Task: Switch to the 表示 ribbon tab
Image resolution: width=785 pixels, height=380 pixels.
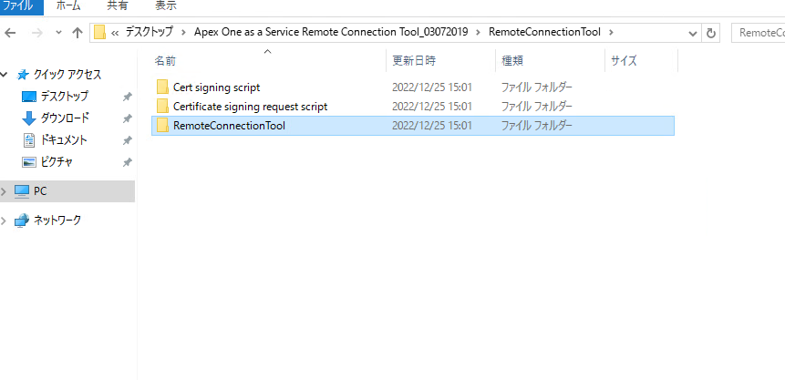Action: pyautogui.click(x=166, y=5)
